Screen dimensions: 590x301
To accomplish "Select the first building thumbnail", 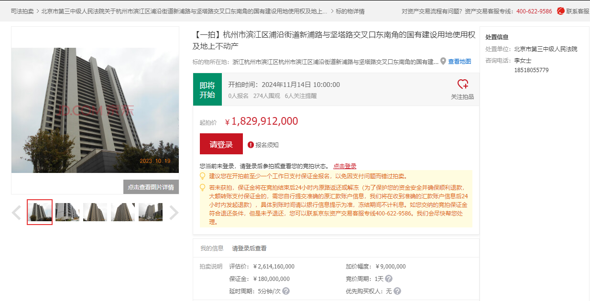I will (40, 212).
